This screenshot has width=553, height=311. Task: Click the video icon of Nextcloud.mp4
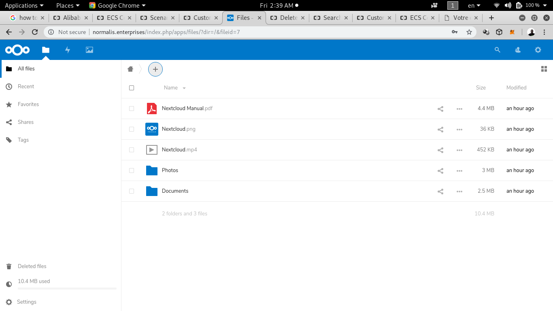(152, 150)
